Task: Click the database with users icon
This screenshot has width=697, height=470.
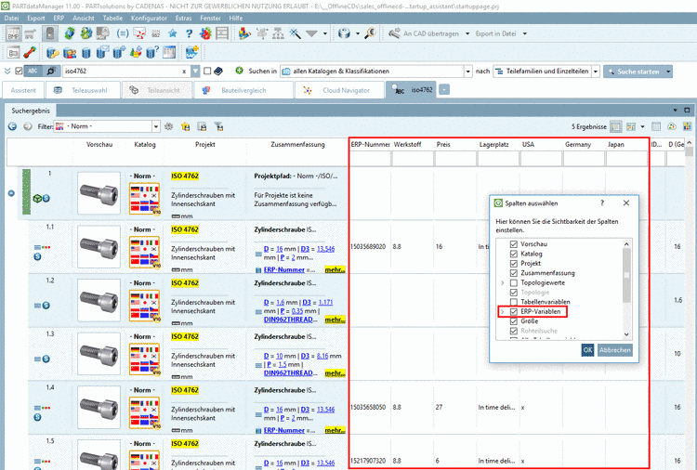Action: click(70, 52)
